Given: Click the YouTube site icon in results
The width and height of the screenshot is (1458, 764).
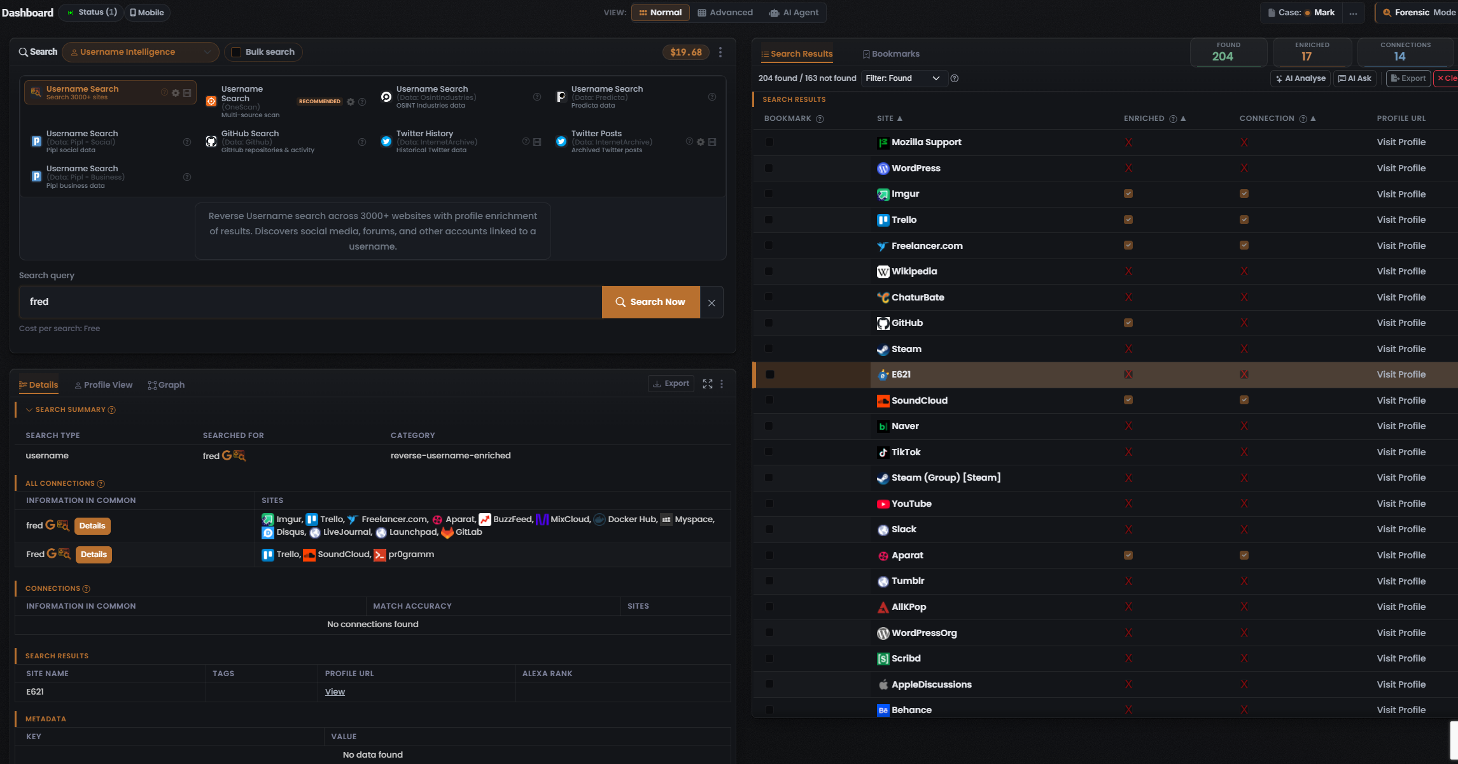Looking at the screenshot, I should (x=883, y=504).
